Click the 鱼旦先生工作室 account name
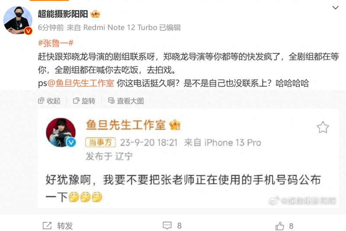The width and height of the screenshot is (346, 231). coord(126,125)
